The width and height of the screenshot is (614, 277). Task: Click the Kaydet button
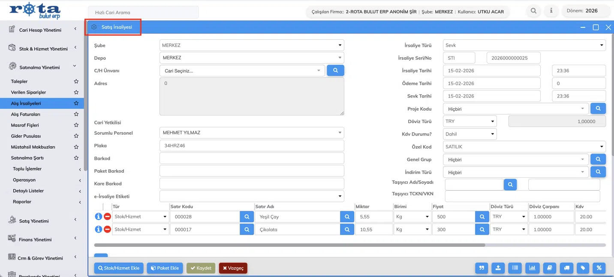coord(201,268)
